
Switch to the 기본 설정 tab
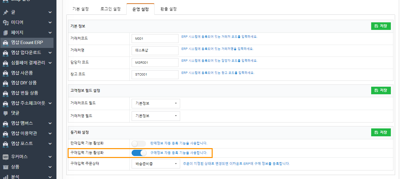coord(80,9)
